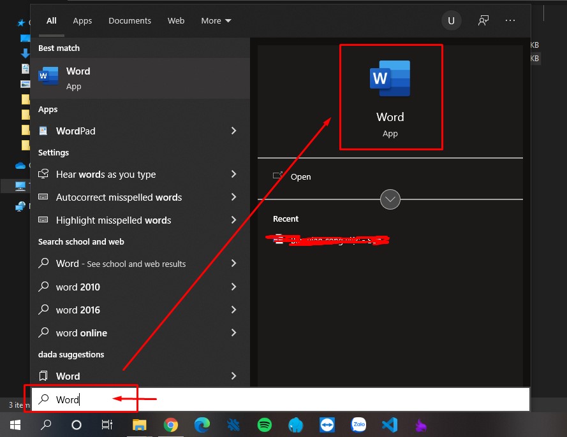Open the feedback icon in search header
Viewport: 567px width, 437px height.
483,20
